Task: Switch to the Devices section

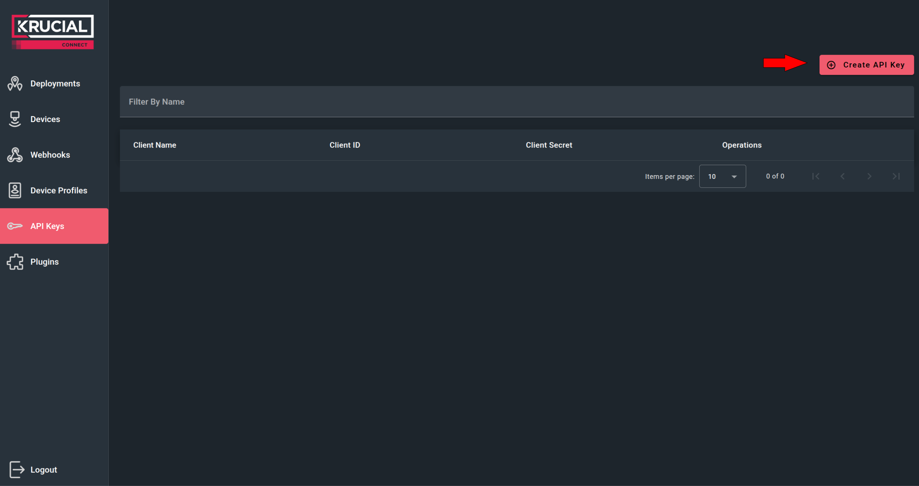Action: coord(45,119)
